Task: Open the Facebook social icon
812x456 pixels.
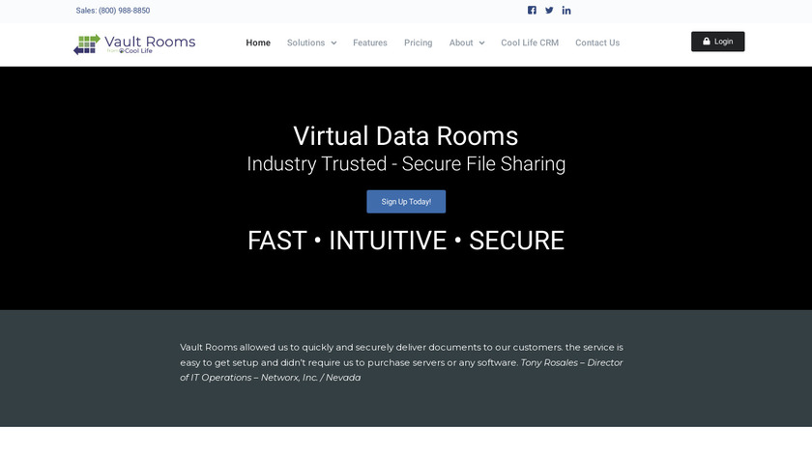Action: tap(532, 11)
